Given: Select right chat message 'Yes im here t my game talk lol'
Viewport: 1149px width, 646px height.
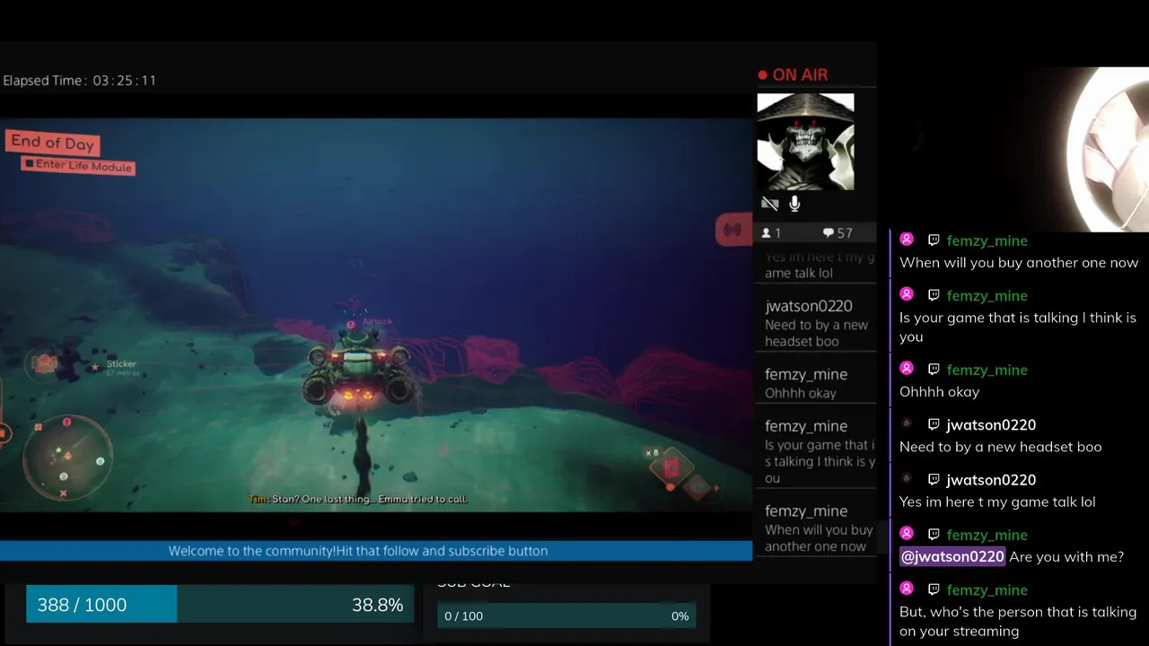Looking at the screenshot, I should (997, 502).
